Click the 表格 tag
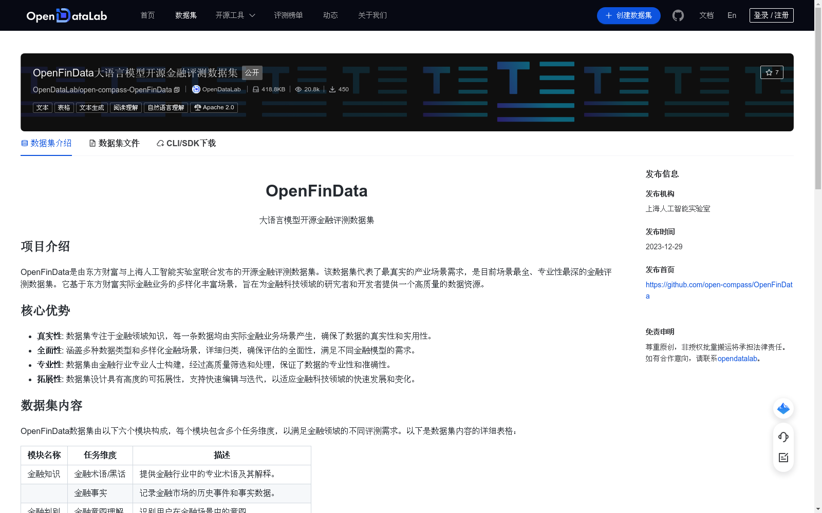This screenshot has width=822, height=513. click(64, 108)
